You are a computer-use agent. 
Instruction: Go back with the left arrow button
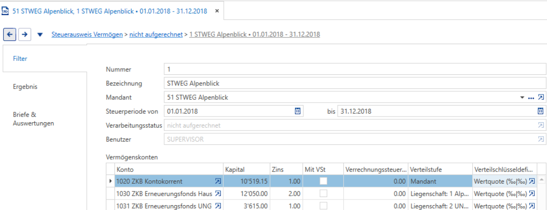pyautogui.click(x=10, y=35)
